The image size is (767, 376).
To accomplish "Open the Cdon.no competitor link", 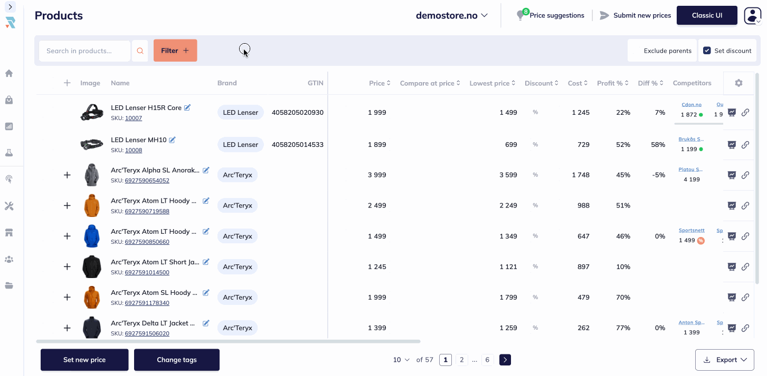I will coord(692,105).
